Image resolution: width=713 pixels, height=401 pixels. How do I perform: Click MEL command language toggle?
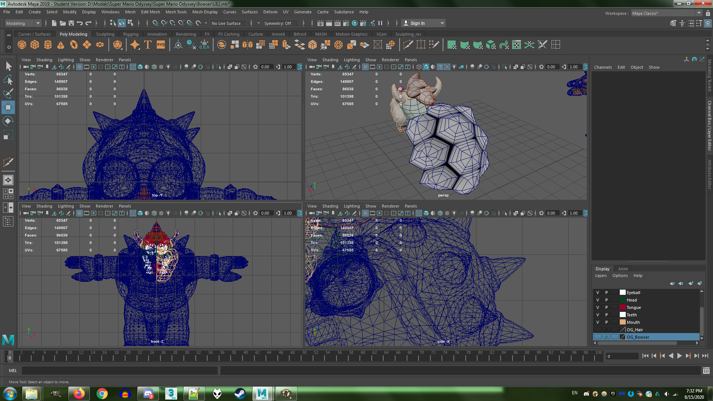click(13, 371)
